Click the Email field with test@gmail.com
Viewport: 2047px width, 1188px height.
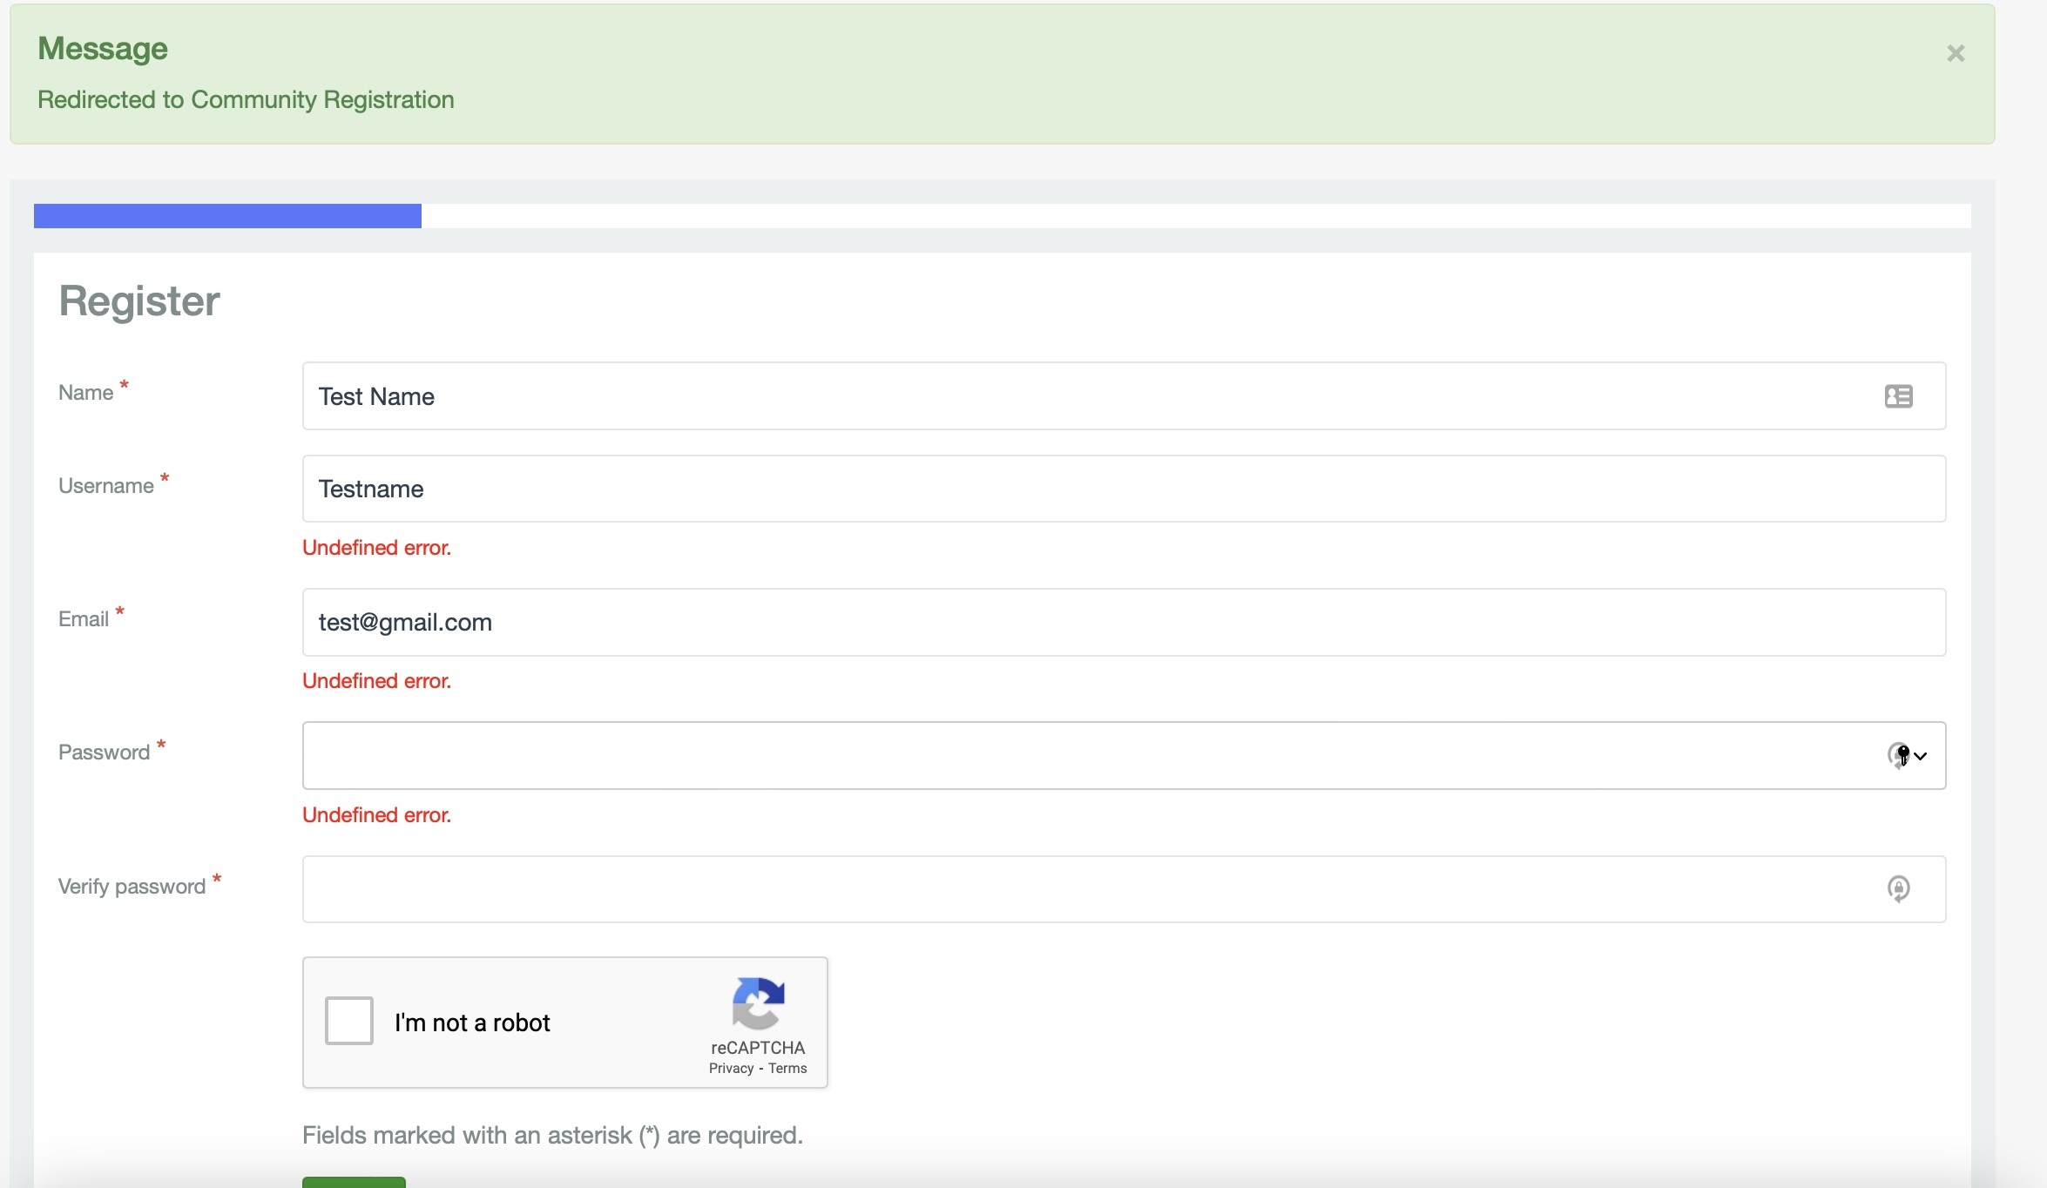[x=1045, y=622]
